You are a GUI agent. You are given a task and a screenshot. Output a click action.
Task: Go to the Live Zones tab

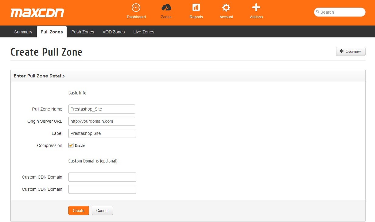click(x=144, y=32)
